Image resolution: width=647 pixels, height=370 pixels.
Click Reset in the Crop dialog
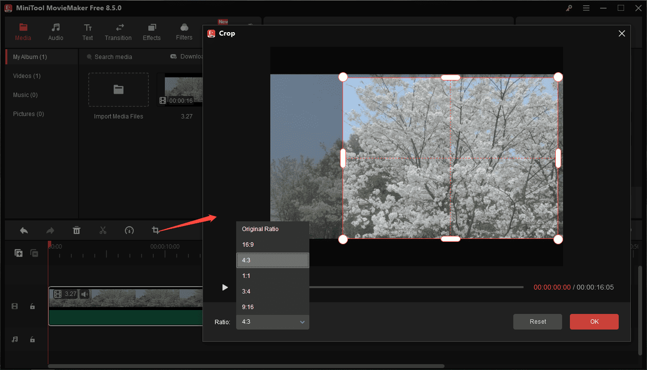tap(537, 321)
